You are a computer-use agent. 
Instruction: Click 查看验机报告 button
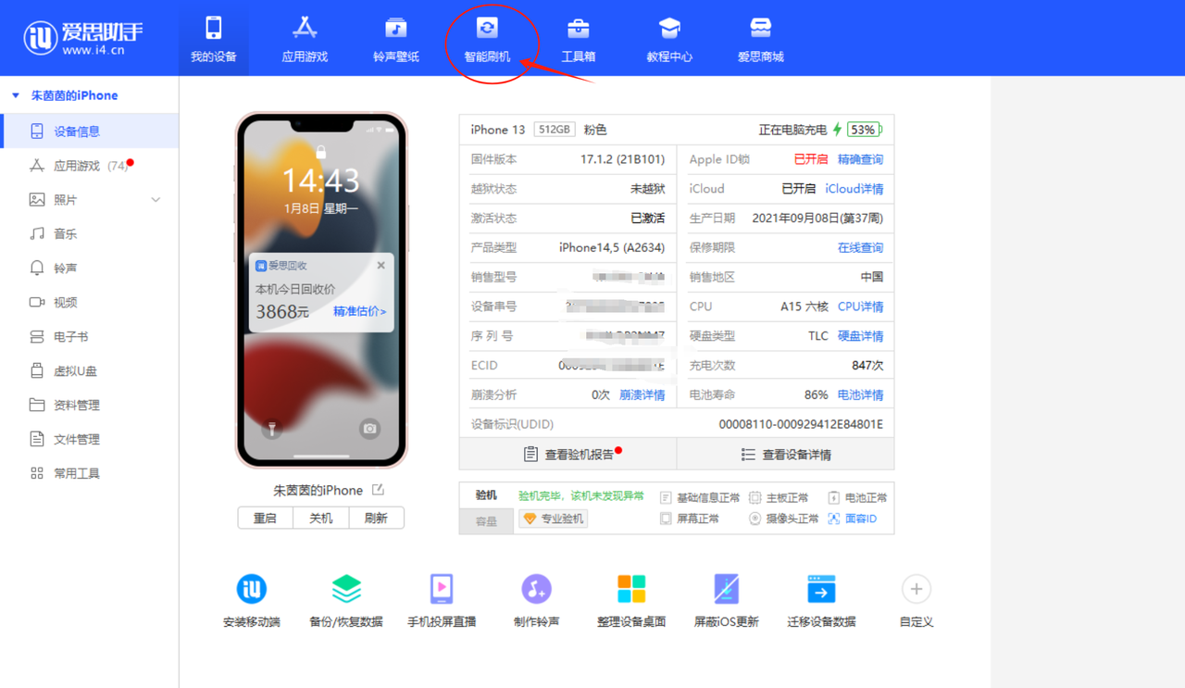pyautogui.click(x=568, y=455)
